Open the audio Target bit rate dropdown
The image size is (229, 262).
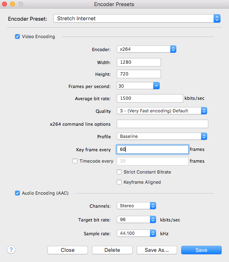[x=136, y=219]
